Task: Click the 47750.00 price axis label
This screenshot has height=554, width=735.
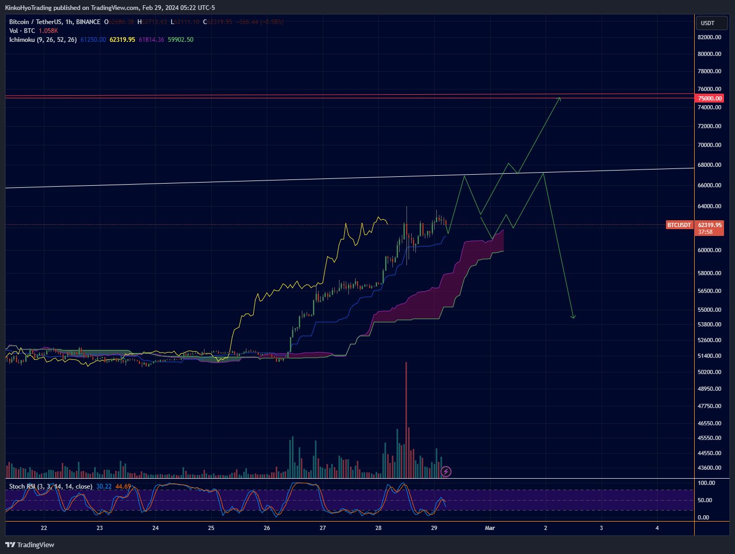Action: click(710, 406)
